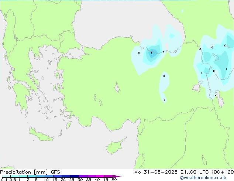
Task: Click the legend label 20
Action: pyautogui.click(x=63, y=180)
